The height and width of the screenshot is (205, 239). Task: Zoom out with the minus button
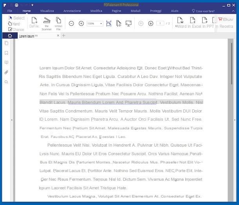[71, 24]
